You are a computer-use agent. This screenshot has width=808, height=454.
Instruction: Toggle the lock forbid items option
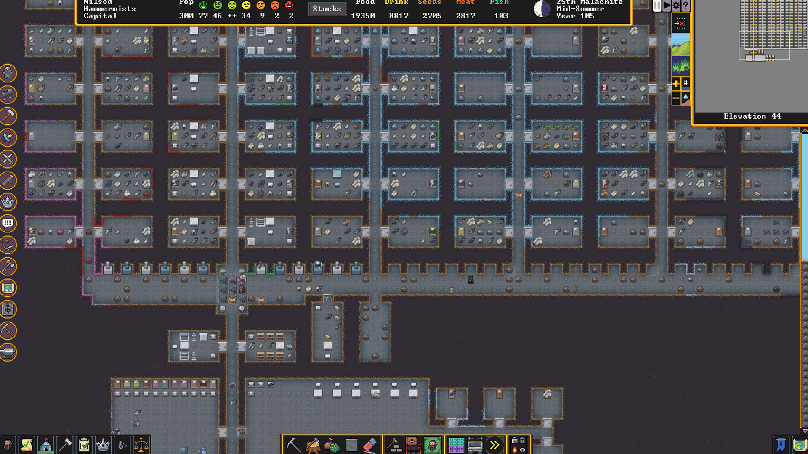[x=514, y=441]
